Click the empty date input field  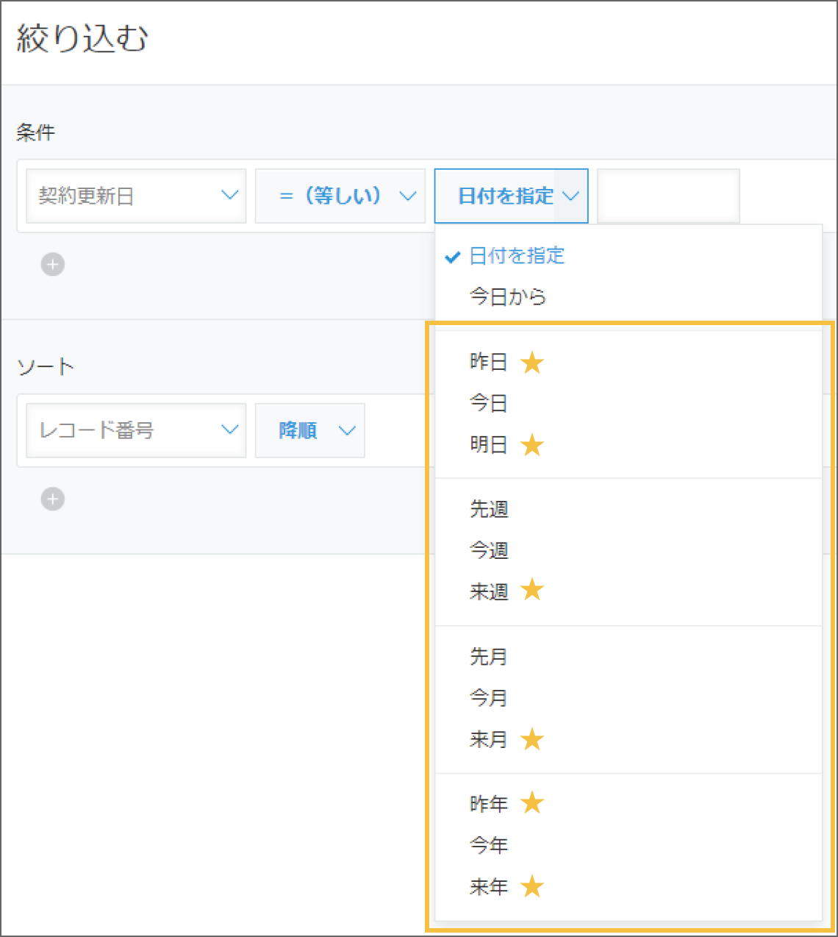pos(667,196)
